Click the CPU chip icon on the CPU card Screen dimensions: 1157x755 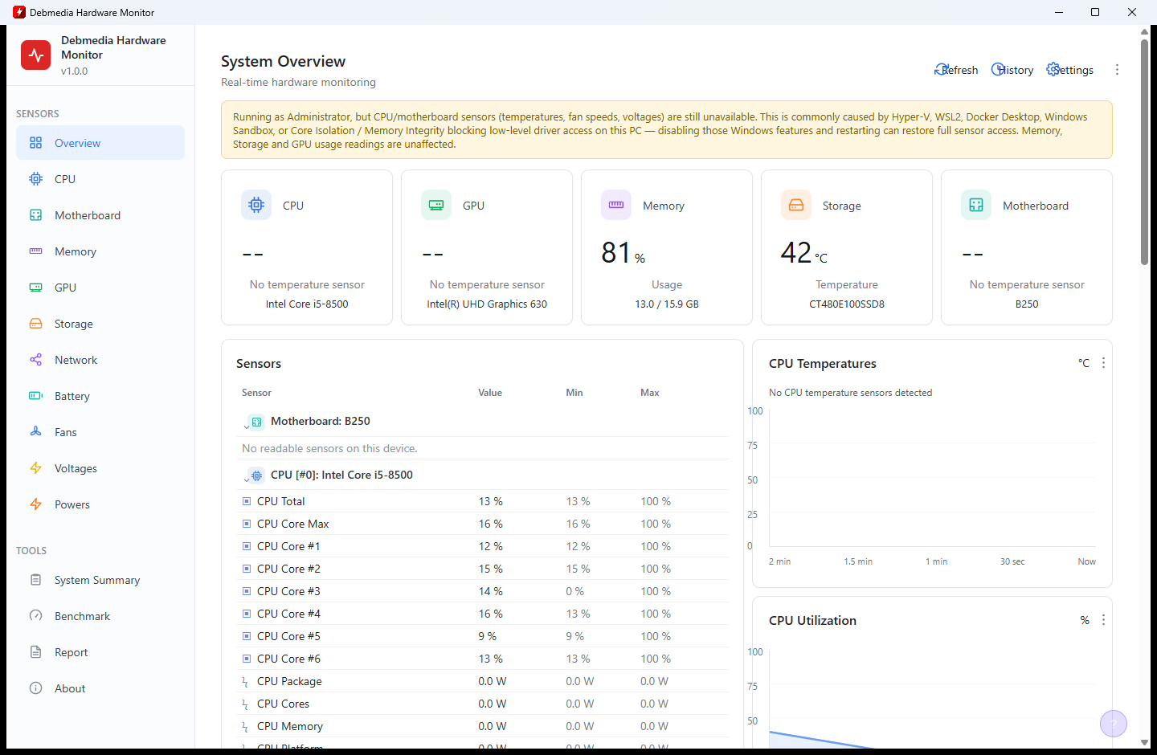pyautogui.click(x=256, y=205)
